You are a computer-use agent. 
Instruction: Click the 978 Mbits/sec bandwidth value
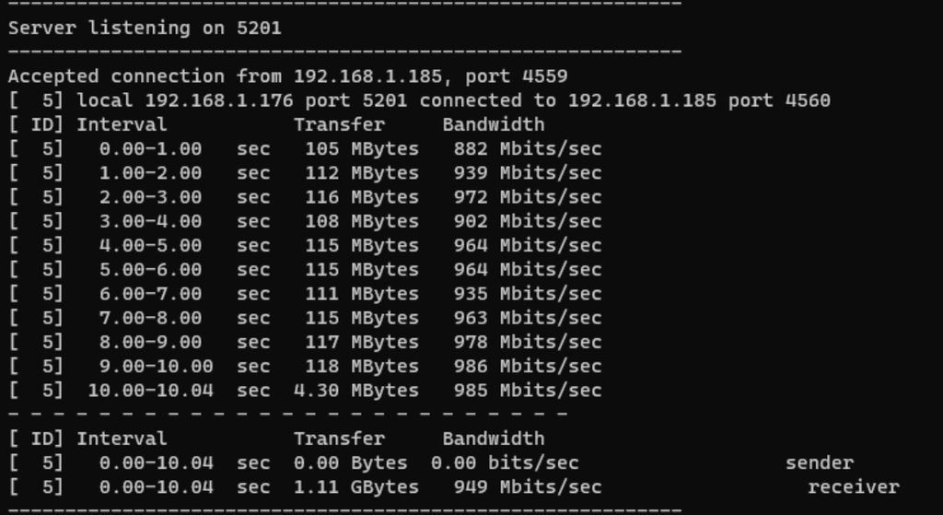(527, 342)
